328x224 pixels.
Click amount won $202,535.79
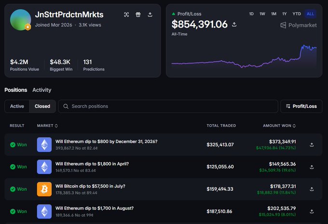click(282, 208)
